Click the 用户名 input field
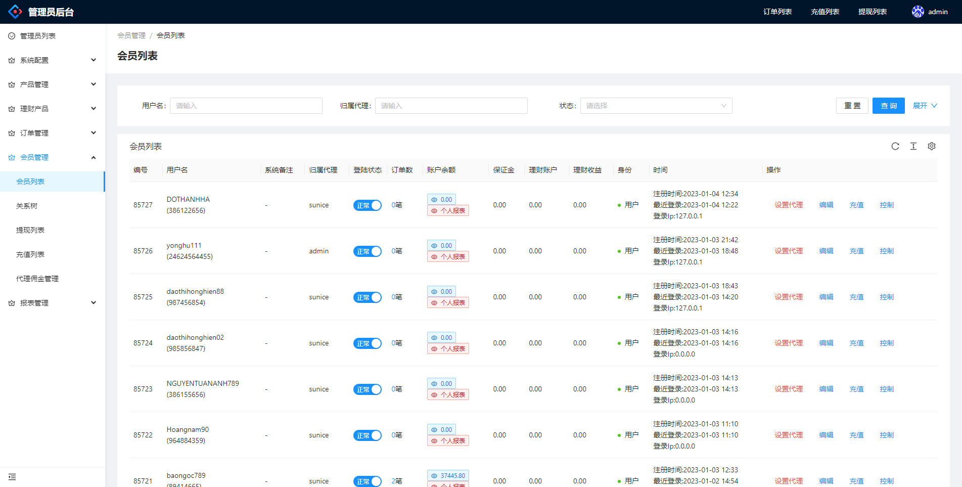Viewport: 962px width, 487px height. click(246, 106)
